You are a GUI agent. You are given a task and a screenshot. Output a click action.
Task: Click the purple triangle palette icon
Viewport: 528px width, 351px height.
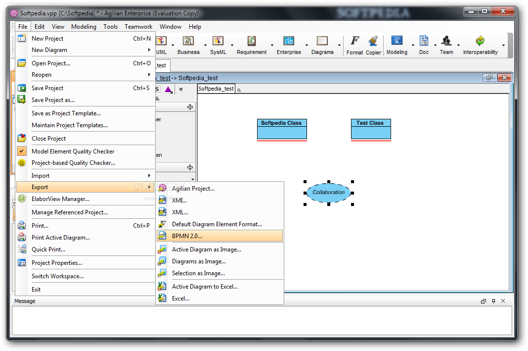click(x=169, y=89)
